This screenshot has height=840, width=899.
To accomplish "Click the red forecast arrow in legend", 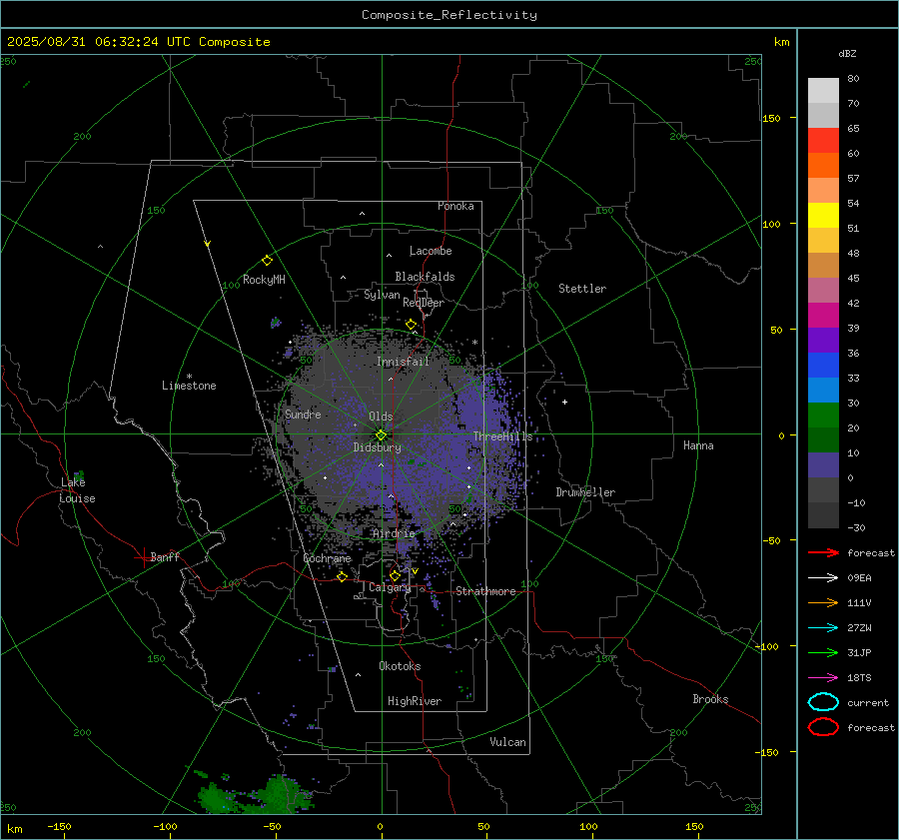I will pos(823,552).
